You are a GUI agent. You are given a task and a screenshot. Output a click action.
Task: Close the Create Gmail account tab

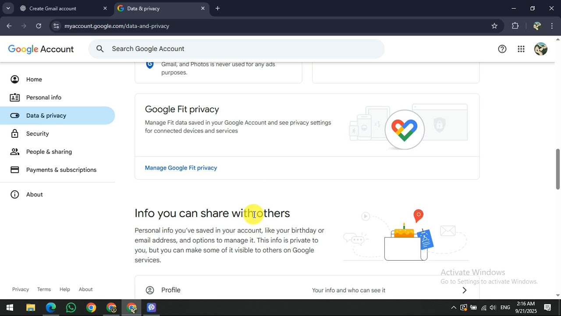[105, 8]
